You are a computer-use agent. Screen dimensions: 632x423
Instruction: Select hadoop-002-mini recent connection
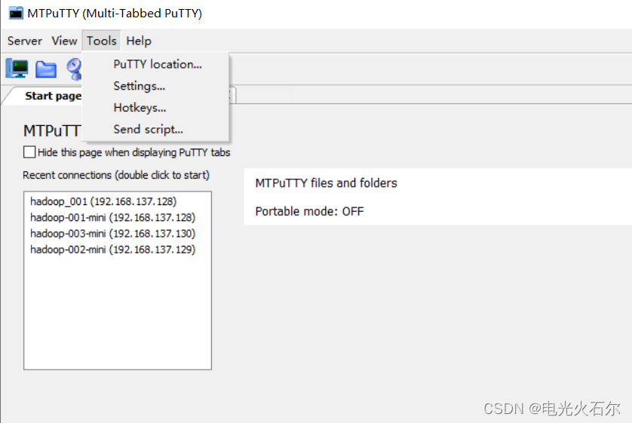point(112,249)
